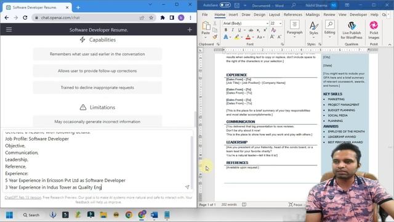
Task: Switch to the Layout ribbon tab
Action: (x=275, y=15)
